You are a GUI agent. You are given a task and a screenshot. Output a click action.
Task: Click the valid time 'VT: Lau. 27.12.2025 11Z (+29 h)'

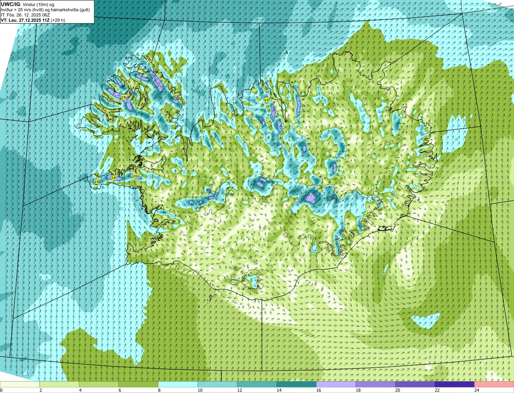point(33,20)
